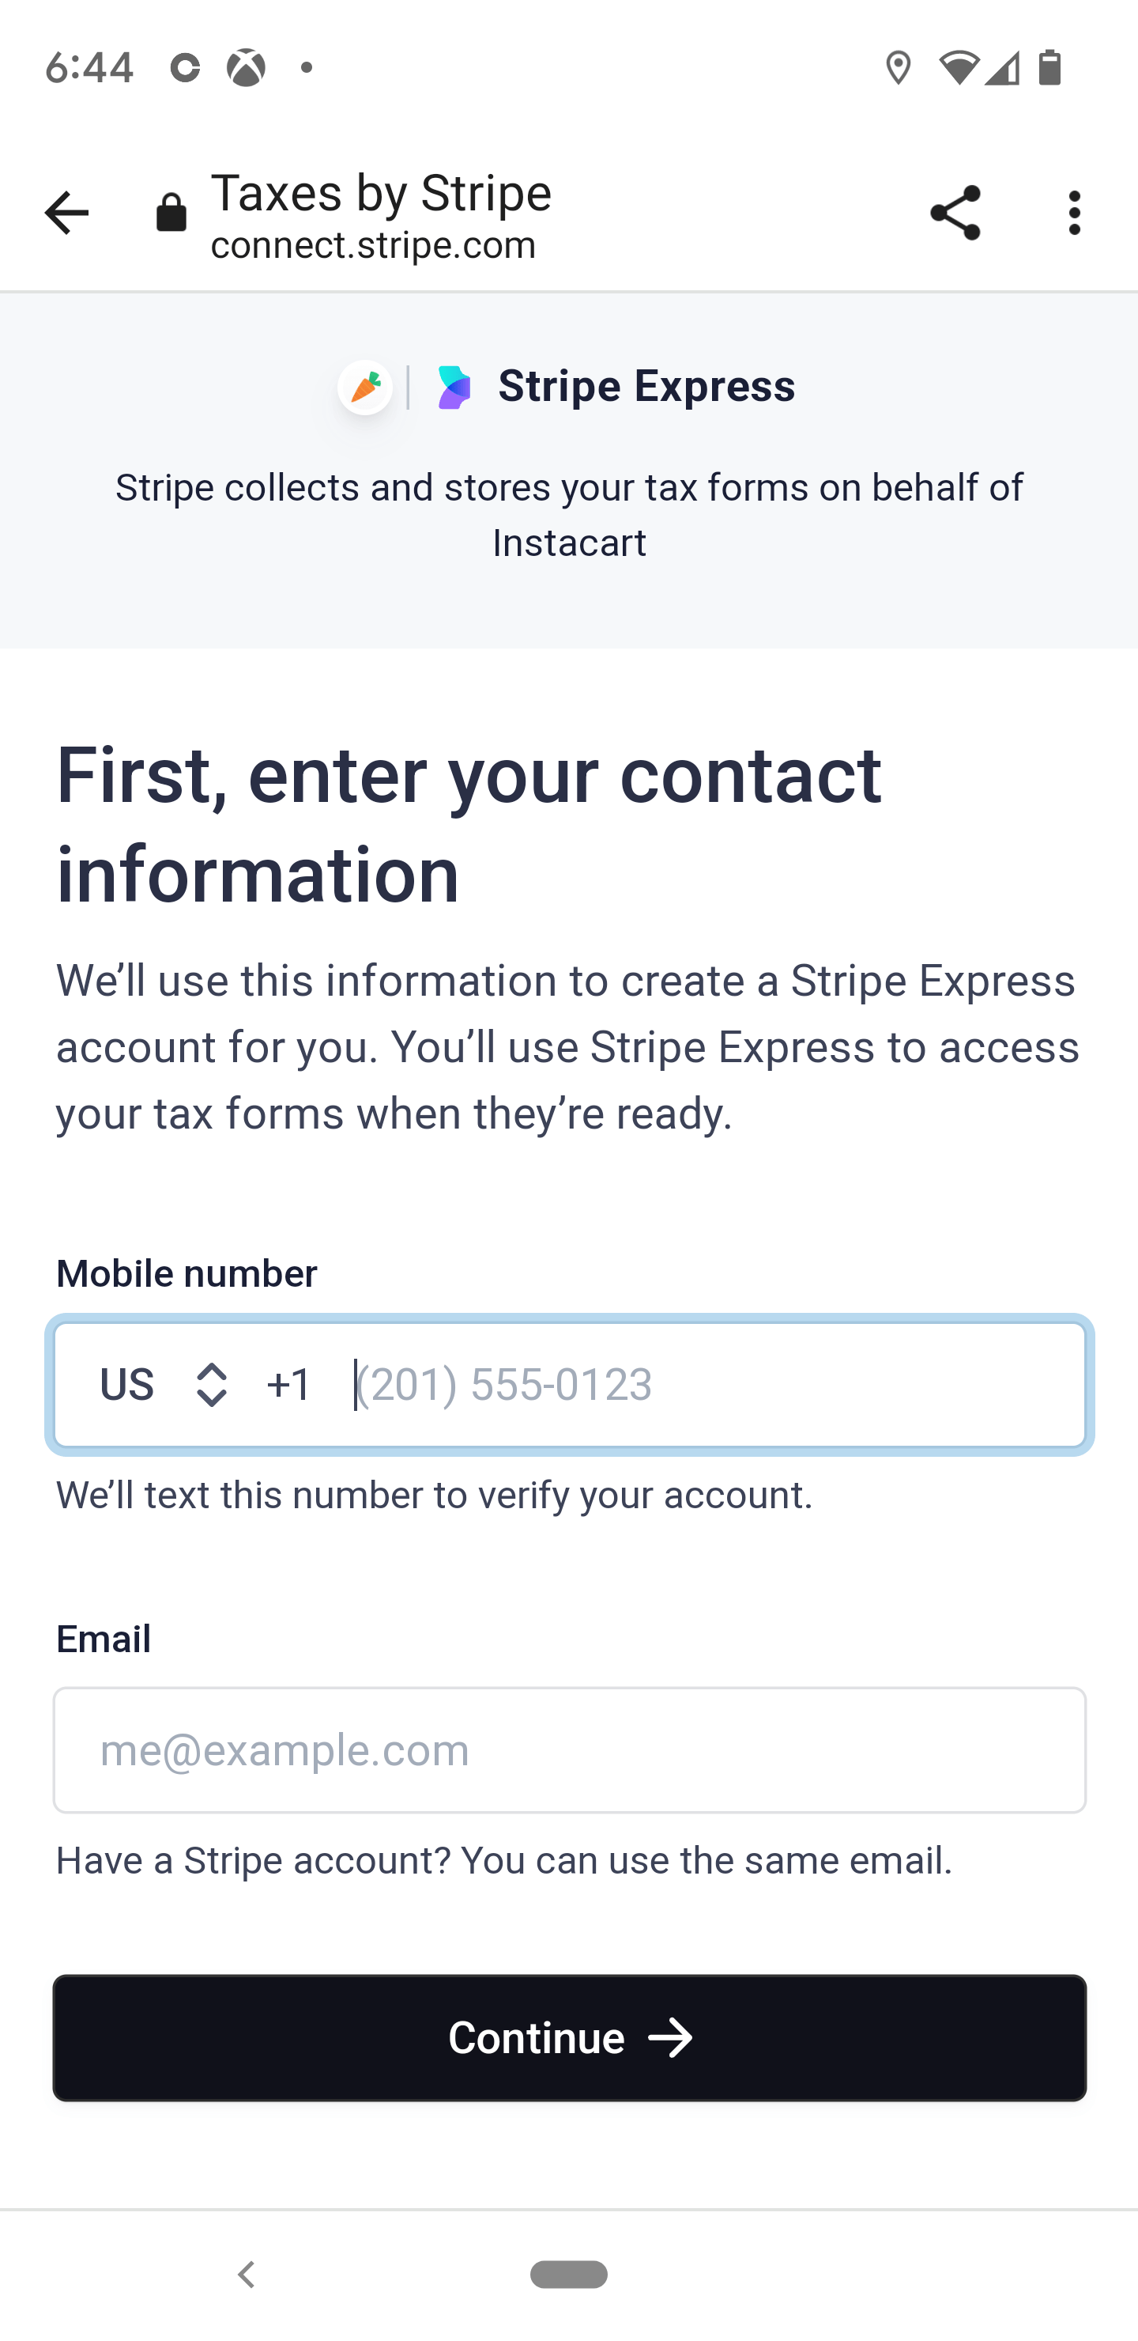Tap the Stripe Express header title
1138x2341 pixels.
(646, 388)
